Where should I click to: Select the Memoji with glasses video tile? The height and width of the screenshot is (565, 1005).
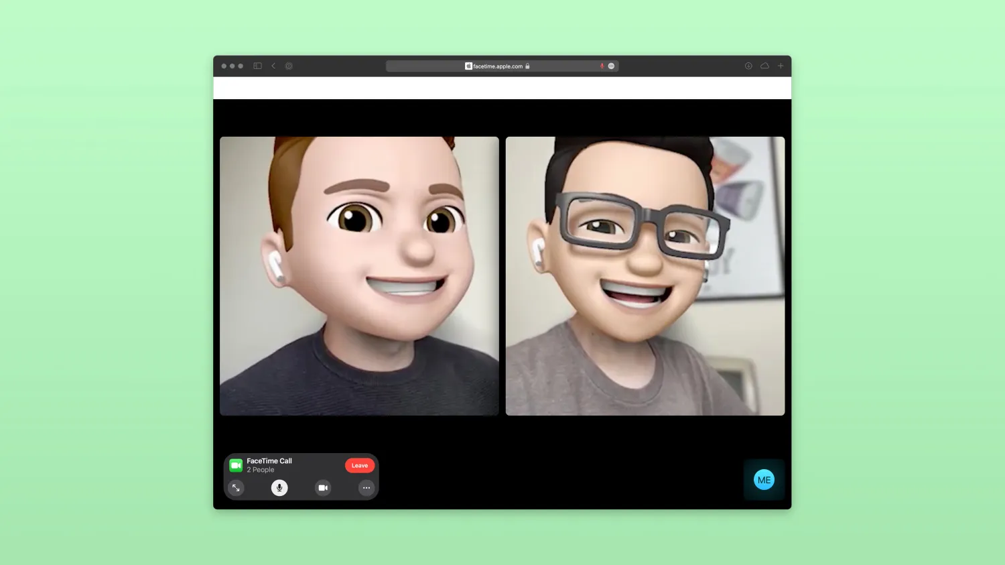tap(645, 276)
